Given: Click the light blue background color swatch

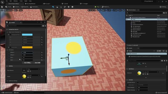Looking at the screenshot, I should click(27, 35).
